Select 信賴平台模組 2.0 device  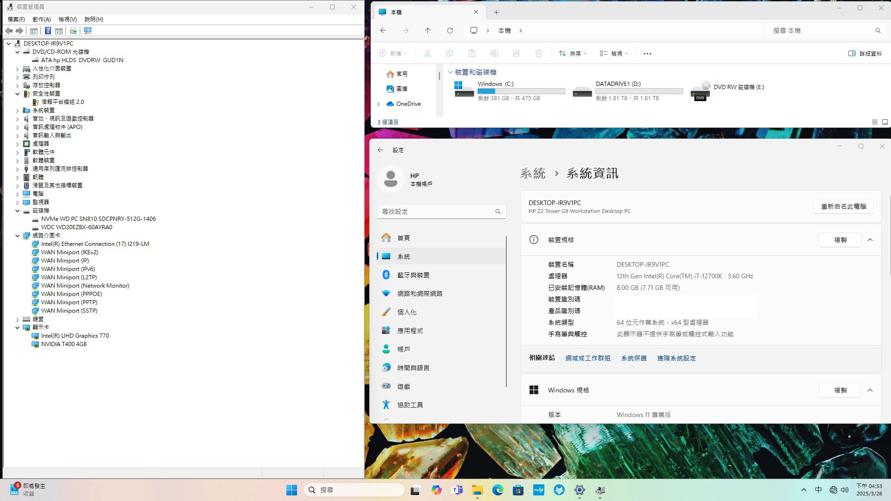63,102
